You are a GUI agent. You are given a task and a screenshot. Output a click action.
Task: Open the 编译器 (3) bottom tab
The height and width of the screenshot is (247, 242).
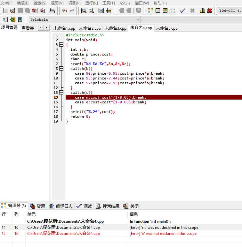13,206
